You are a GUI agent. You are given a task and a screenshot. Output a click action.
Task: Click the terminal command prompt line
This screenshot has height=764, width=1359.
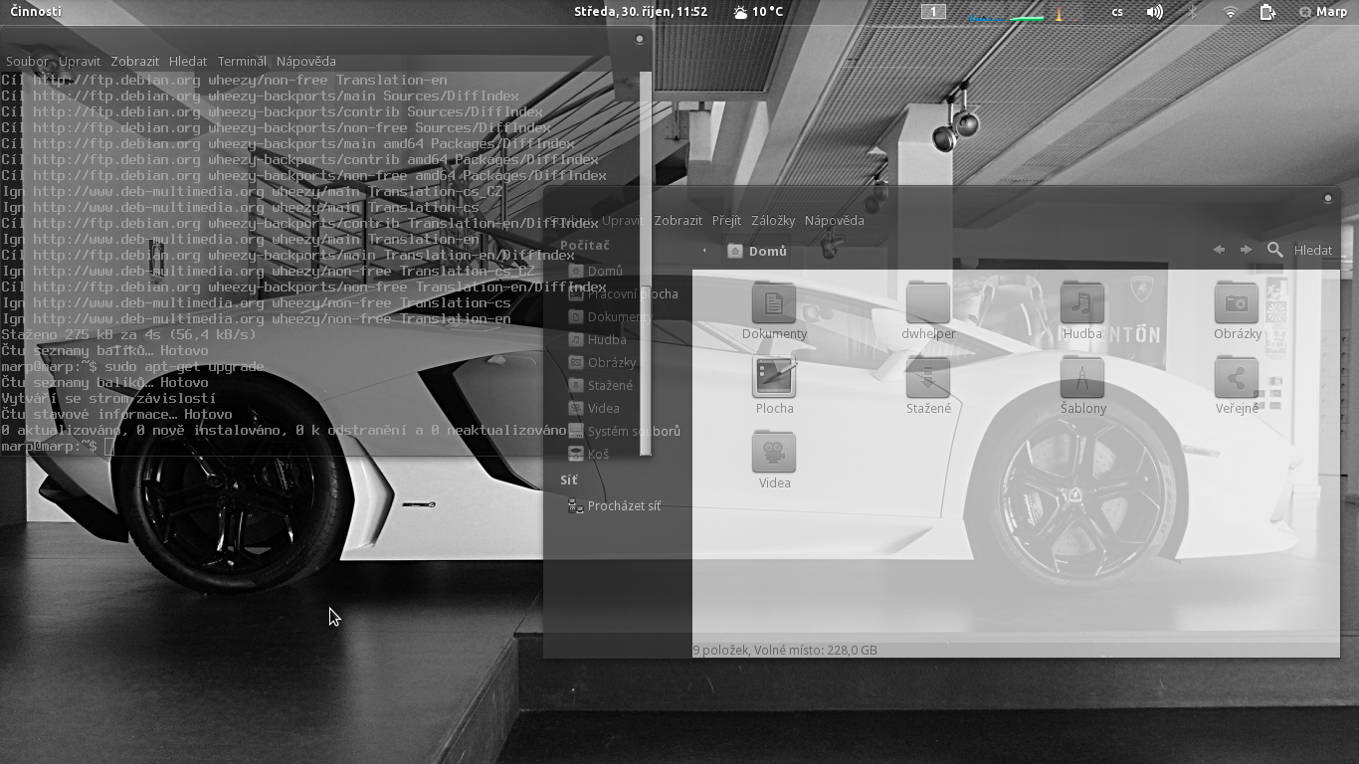(x=58, y=446)
